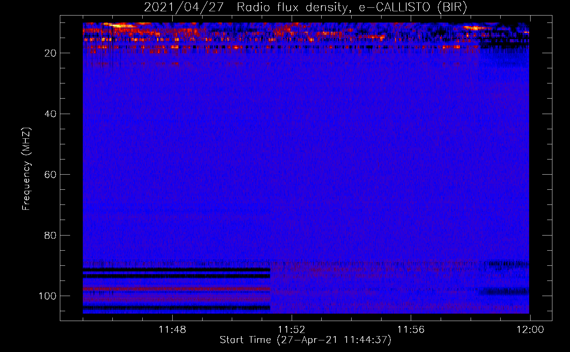Select the 11:48 time tick label
Screen dimensions: 570x352
point(172,330)
